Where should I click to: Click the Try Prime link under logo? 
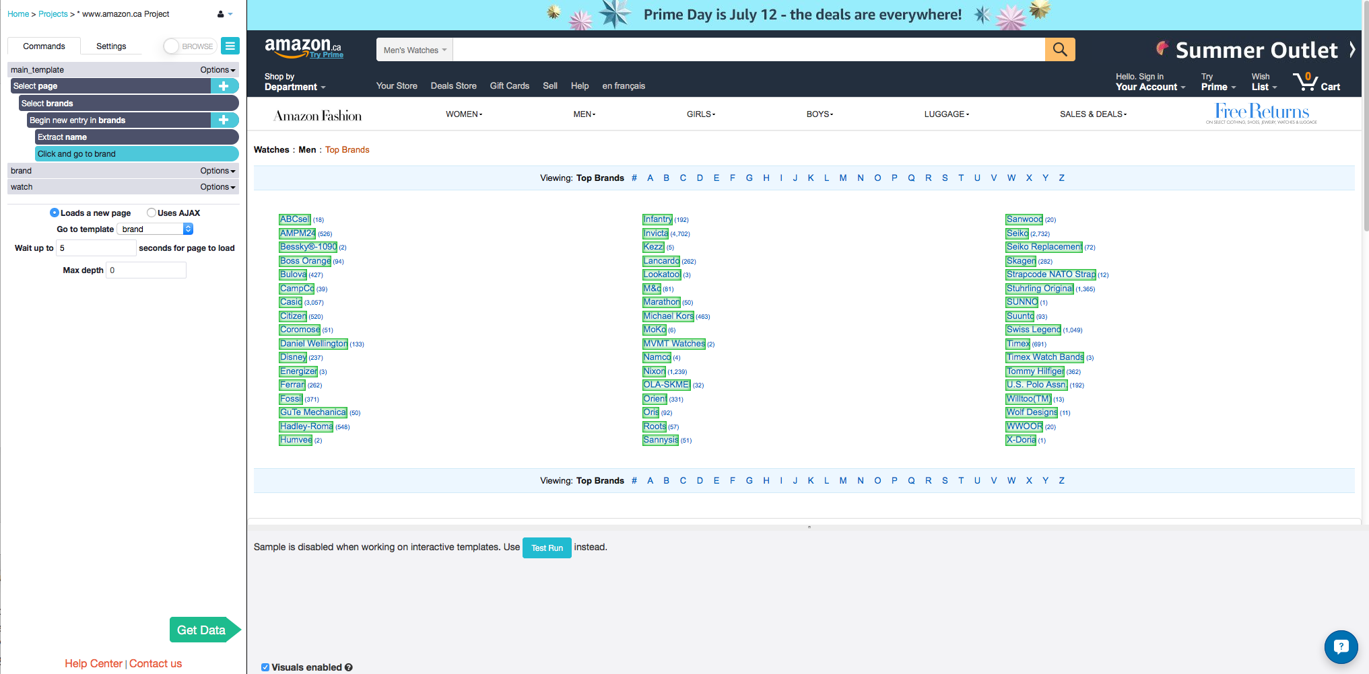tap(327, 55)
